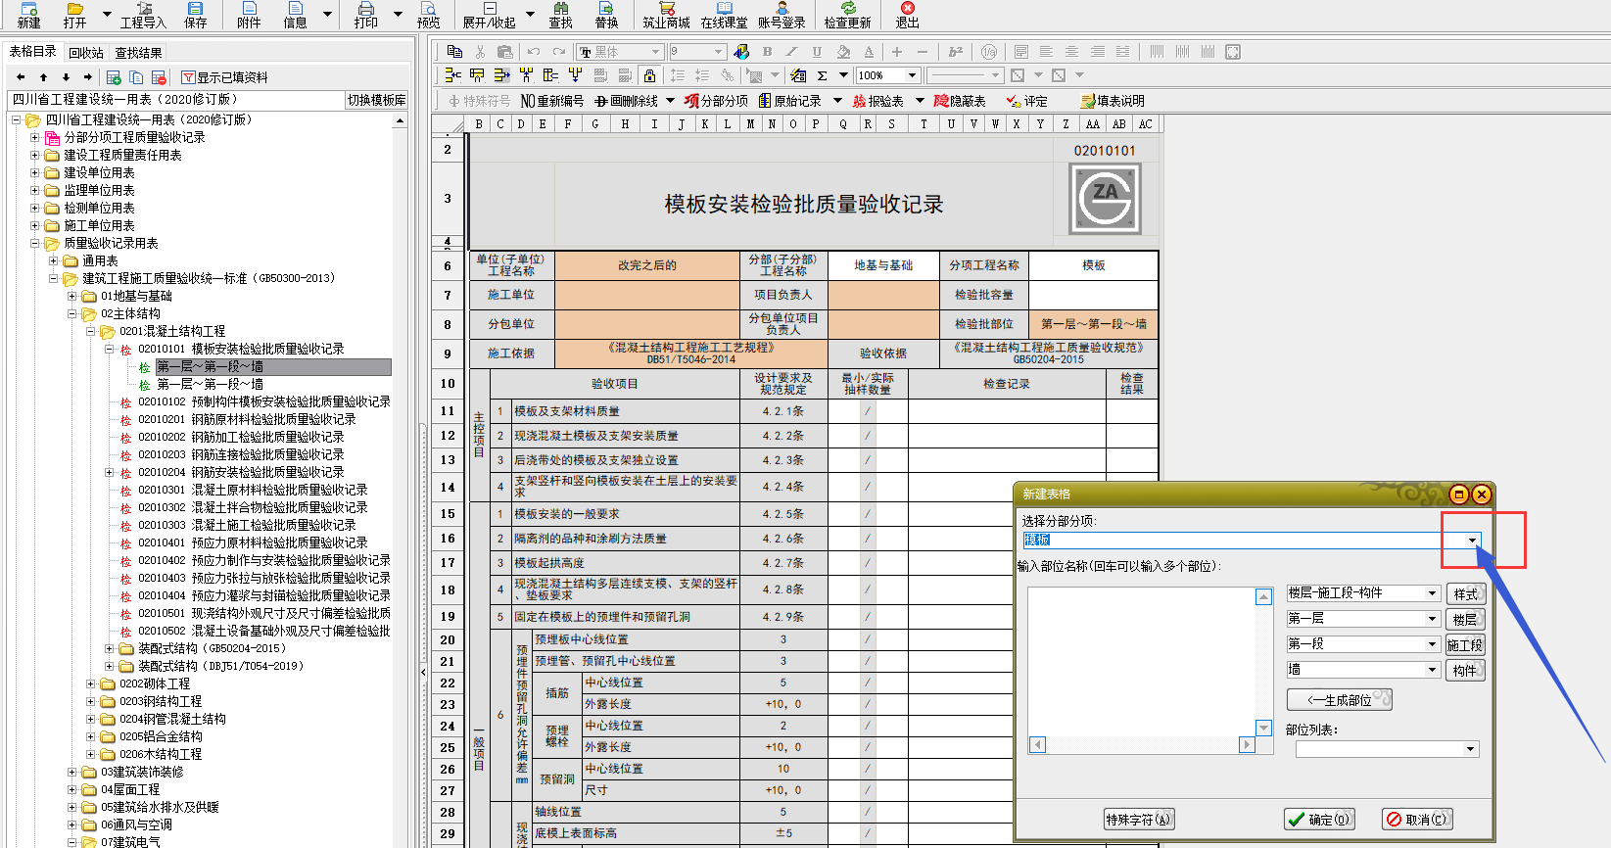
Task: Open 填表说明 fill instructions
Action: (x=1113, y=101)
